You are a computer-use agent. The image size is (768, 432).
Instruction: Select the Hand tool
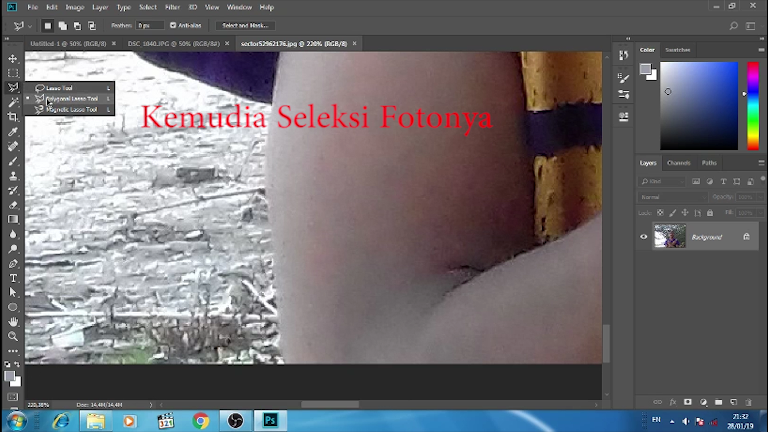[x=13, y=322]
